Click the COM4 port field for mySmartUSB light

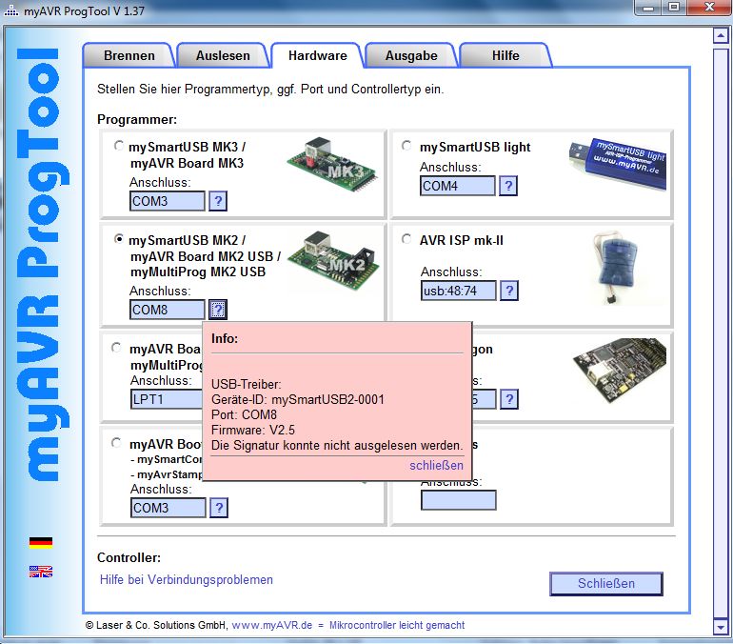click(x=458, y=186)
